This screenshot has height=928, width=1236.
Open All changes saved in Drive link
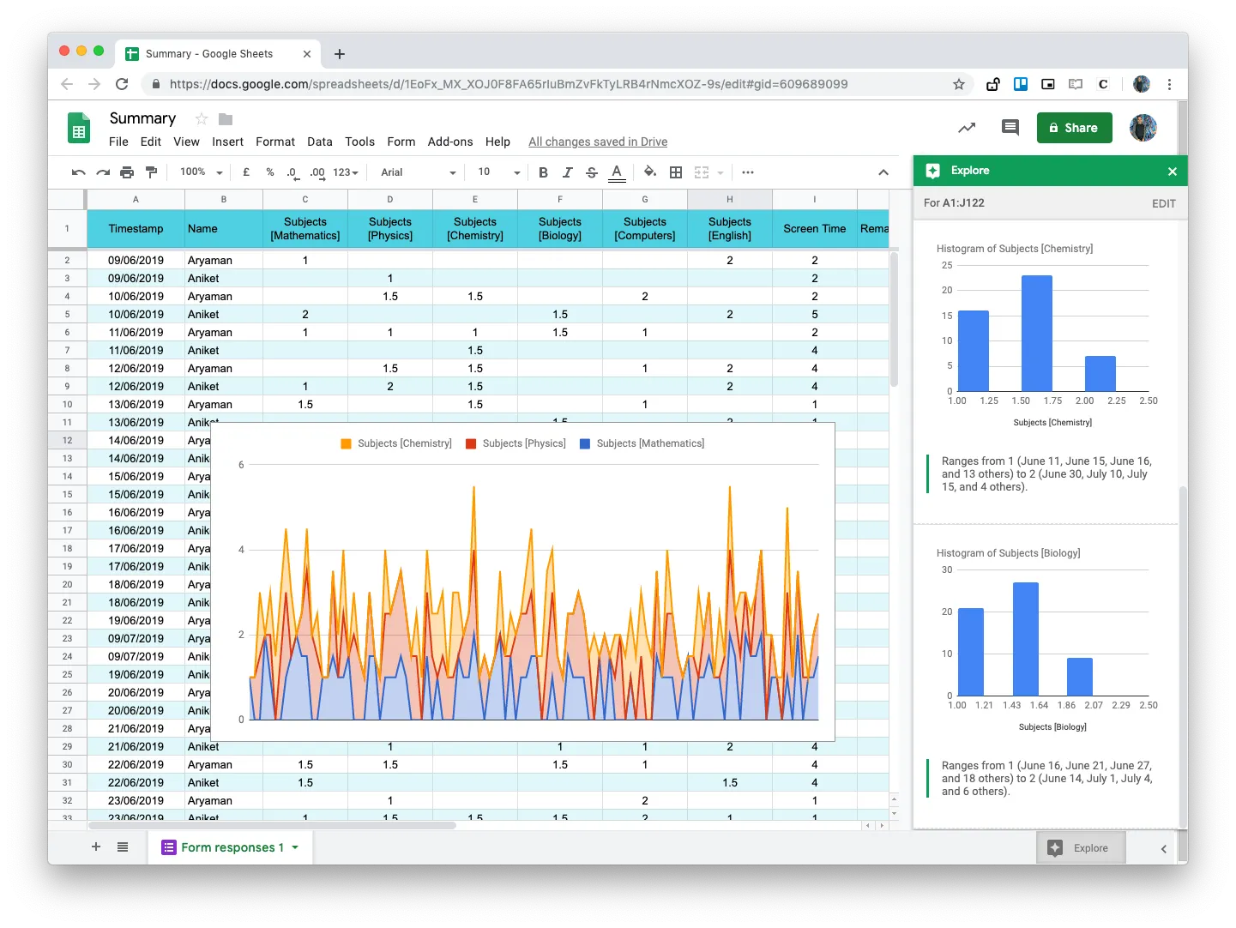point(597,142)
